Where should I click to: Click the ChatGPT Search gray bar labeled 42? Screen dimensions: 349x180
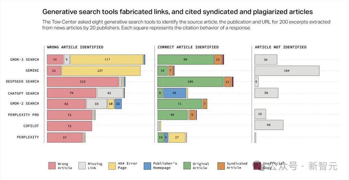[x=110, y=93]
